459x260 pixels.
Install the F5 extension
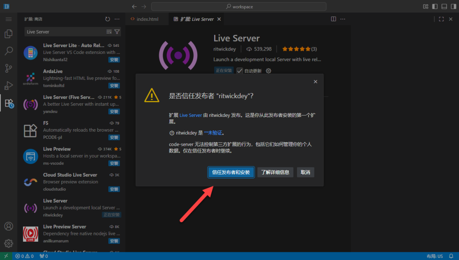coord(114,138)
